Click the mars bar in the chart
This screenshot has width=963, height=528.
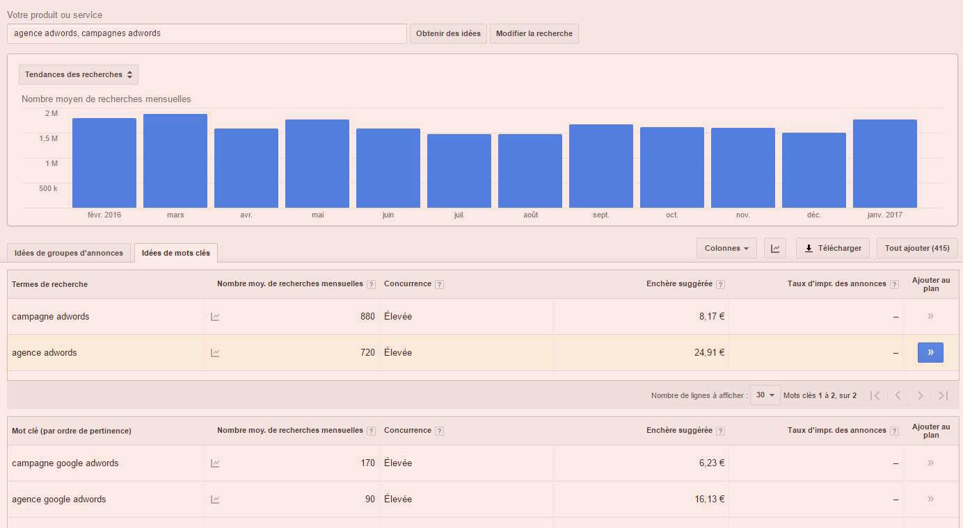tap(175, 160)
